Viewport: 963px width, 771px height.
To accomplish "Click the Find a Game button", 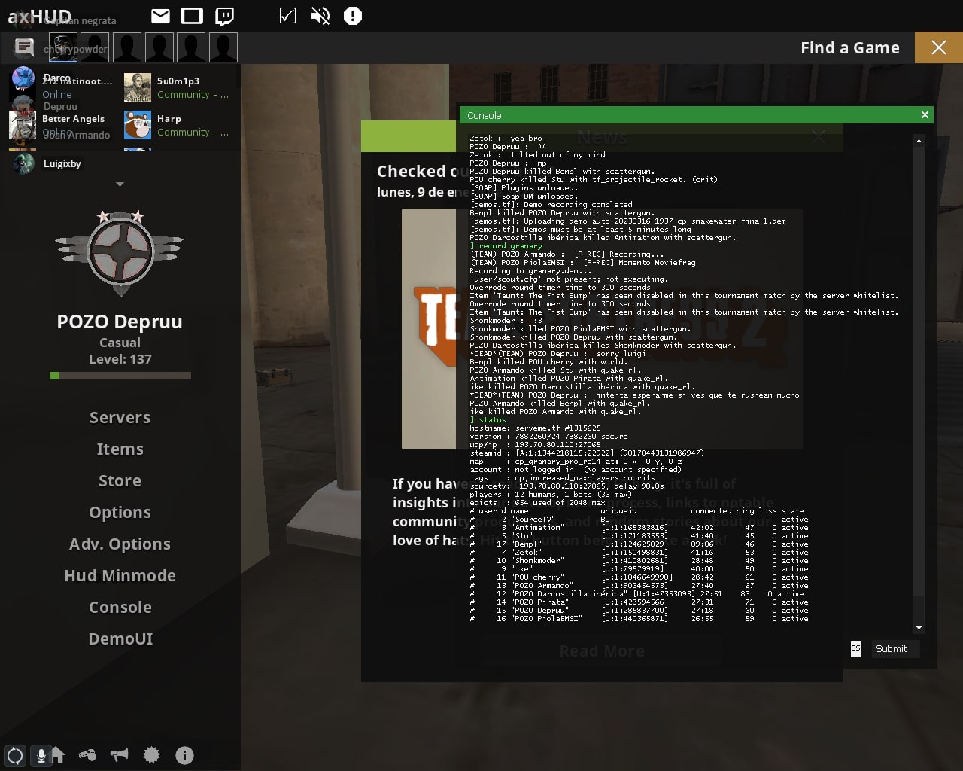I will [x=849, y=48].
